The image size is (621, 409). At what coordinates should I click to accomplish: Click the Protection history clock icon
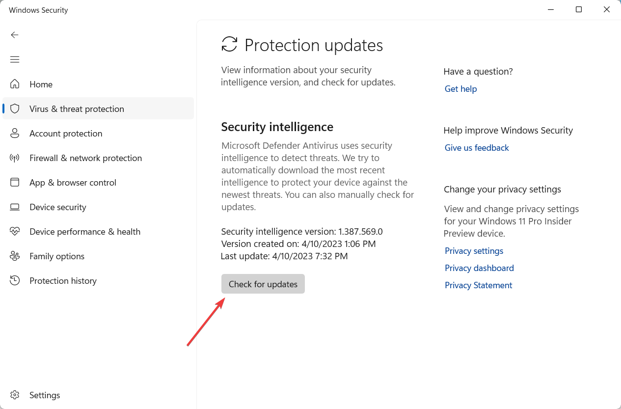(15, 280)
